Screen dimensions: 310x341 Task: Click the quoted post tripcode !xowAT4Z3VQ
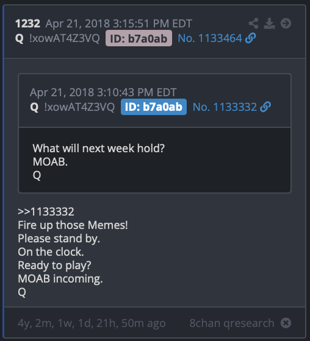click(x=79, y=107)
